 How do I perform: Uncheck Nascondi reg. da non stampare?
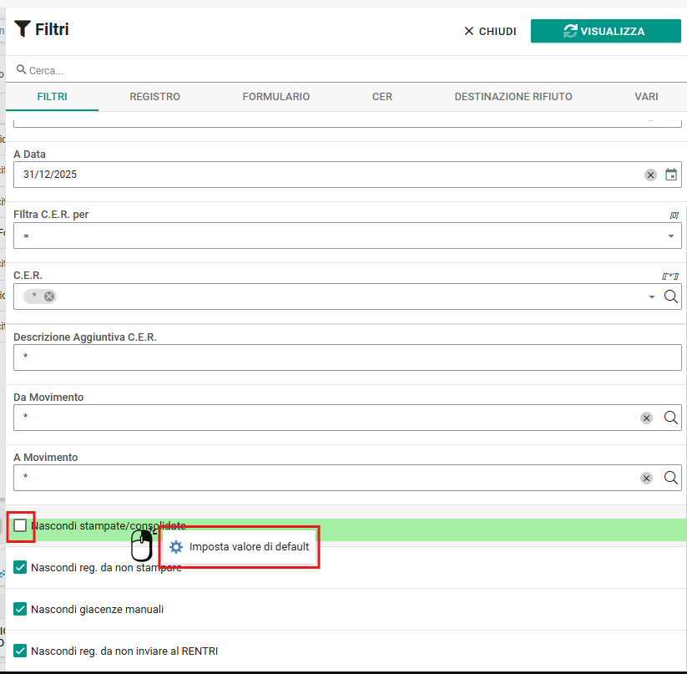tap(20, 567)
